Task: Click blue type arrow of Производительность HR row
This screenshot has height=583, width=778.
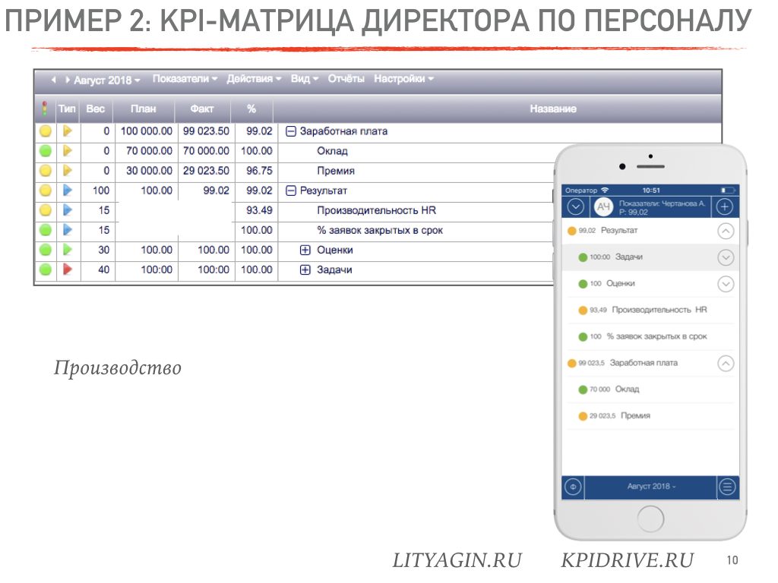Action: (68, 210)
